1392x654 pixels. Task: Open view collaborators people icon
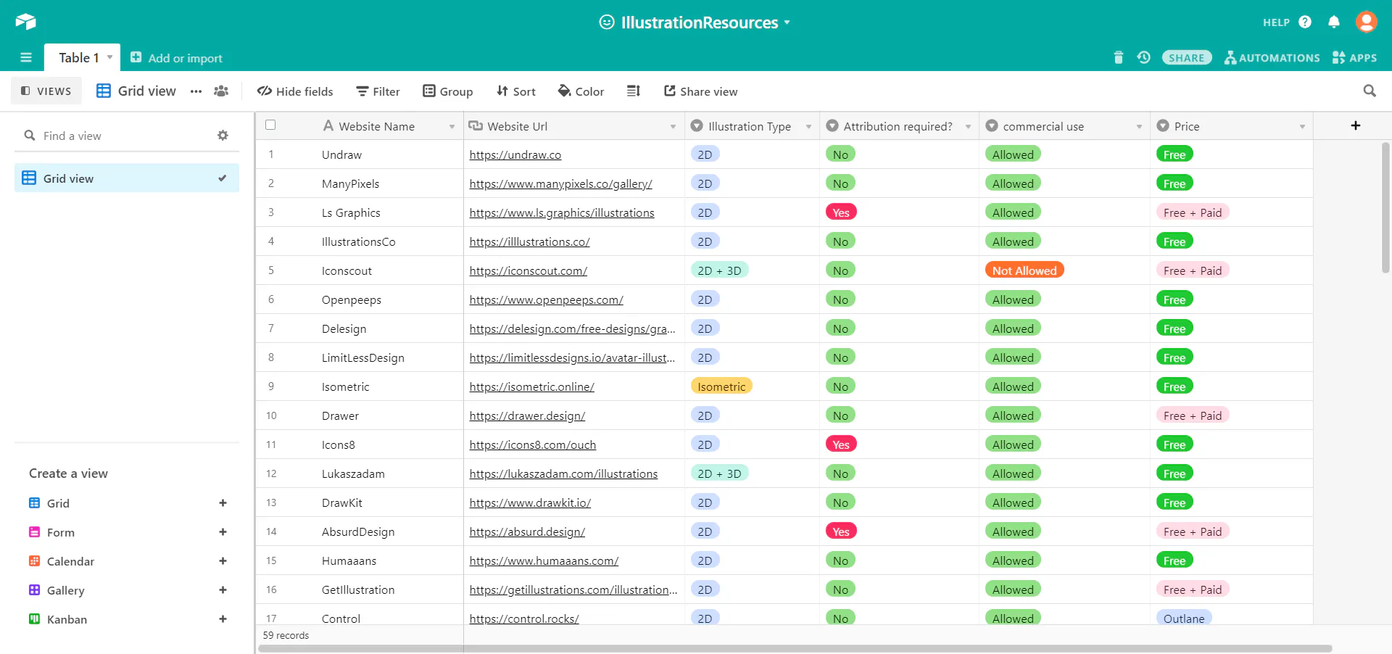221,91
